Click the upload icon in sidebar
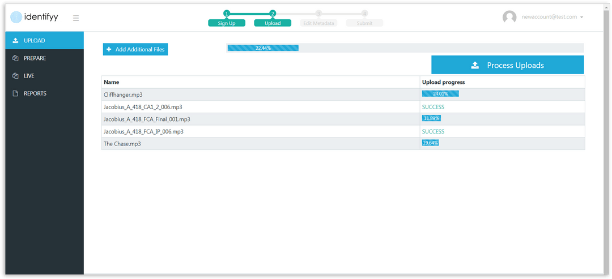This screenshot has height=279, width=612. [x=16, y=41]
